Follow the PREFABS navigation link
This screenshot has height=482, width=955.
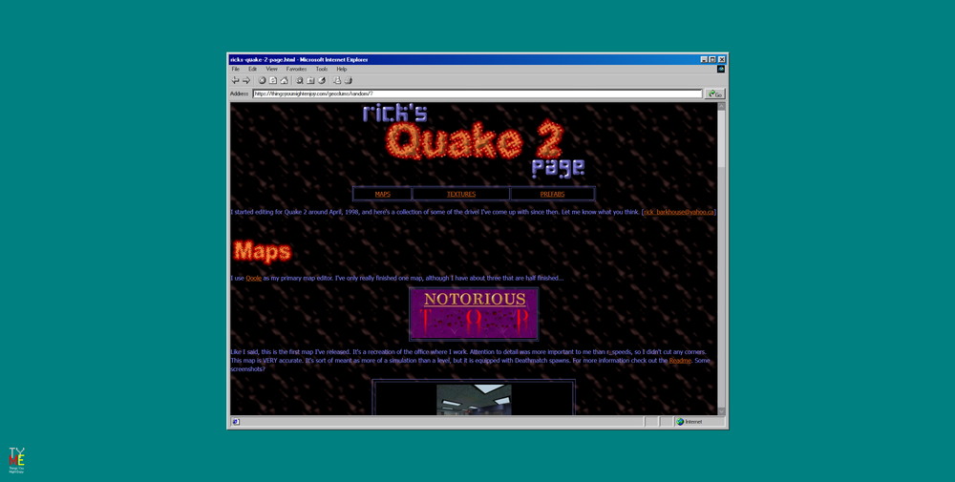(552, 194)
